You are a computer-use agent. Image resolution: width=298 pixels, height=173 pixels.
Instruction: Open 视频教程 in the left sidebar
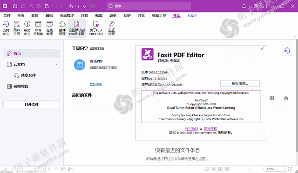tap(18, 86)
